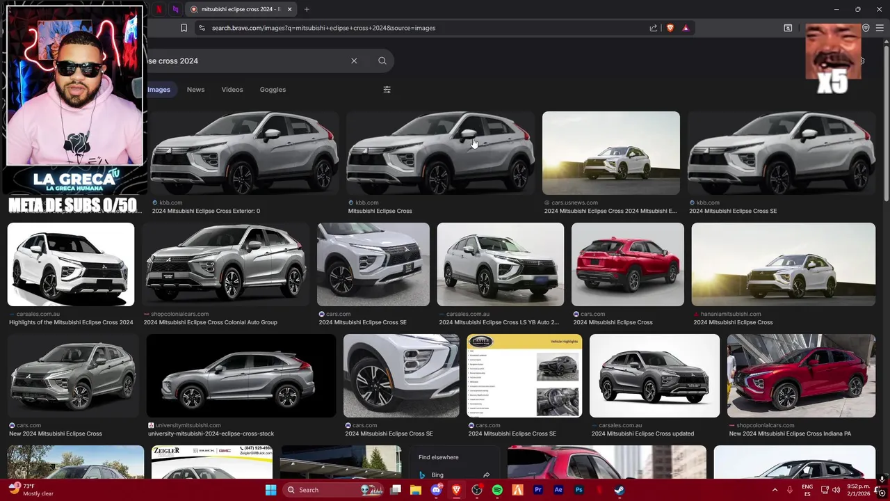Open Adobe Premiere Pro from taskbar
Viewport: 890px width, 501px height.
click(x=538, y=490)
